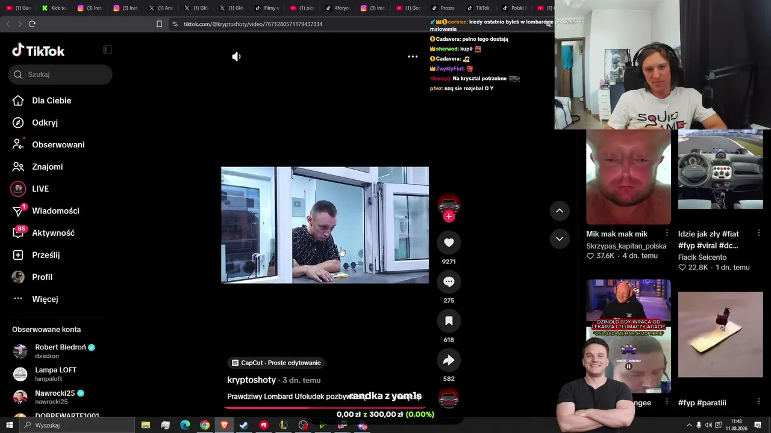Screen dimensions: 771x433
Task: Open options for '#fyp #paratiii' card
Action: pyautogui.click(x=758, y=402)
